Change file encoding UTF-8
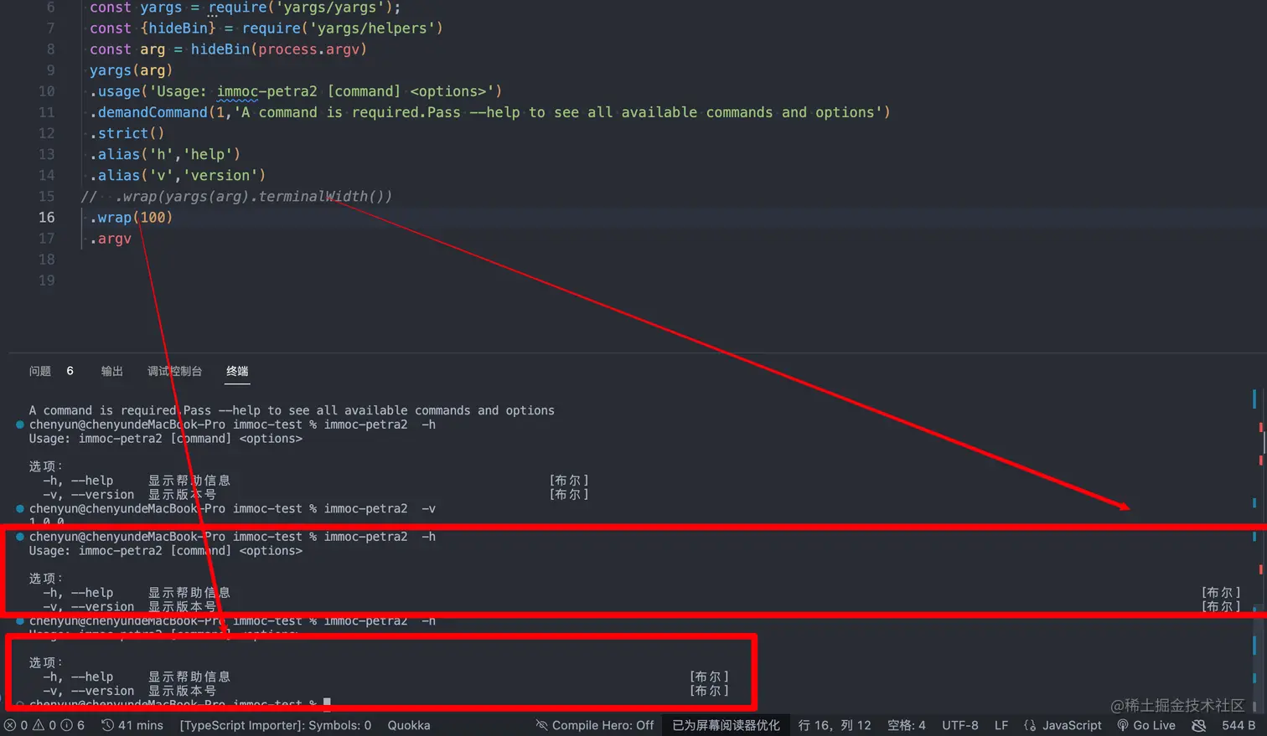This screenshot has width=1267, height=736. tap(960, 725)
